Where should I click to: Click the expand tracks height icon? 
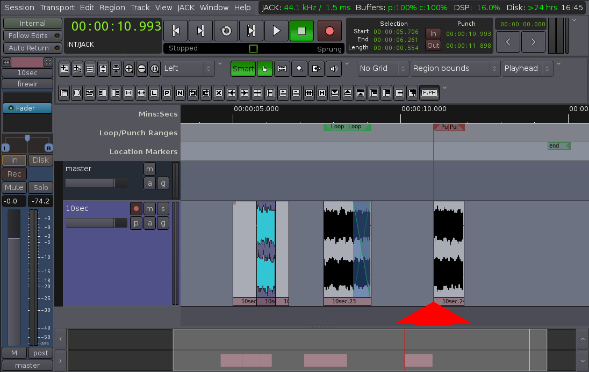(103, 69)
